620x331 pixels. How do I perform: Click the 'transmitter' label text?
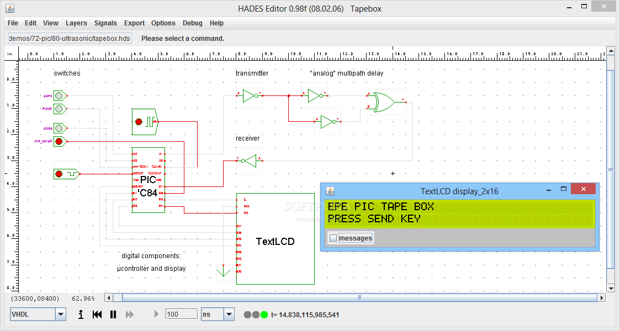pos(252,73)
